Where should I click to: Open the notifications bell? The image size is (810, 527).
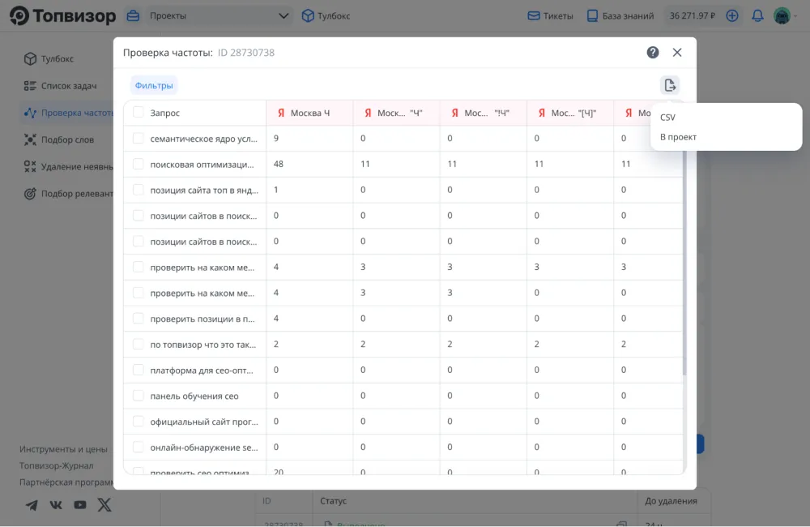click(757, 15)
